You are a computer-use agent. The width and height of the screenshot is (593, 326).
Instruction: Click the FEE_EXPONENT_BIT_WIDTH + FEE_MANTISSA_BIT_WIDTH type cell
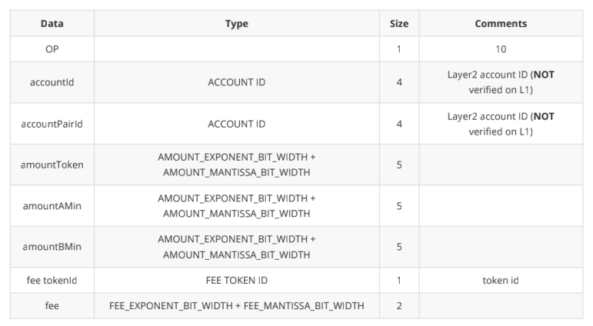click(x=237, y=306)
